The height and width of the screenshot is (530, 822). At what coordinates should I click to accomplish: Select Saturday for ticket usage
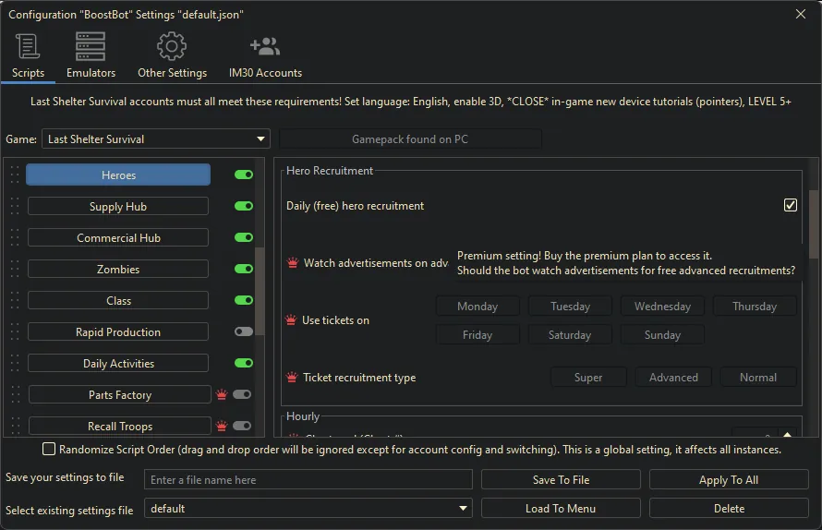click(570, 334)
